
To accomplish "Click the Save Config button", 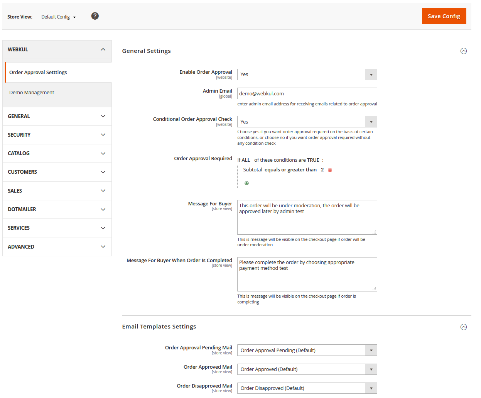I will [x=444, y=16].
